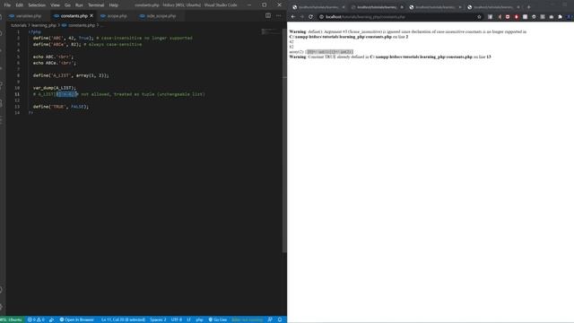Go back in the browser
This screenshot has height=323, width=574.
click(293, 17)
